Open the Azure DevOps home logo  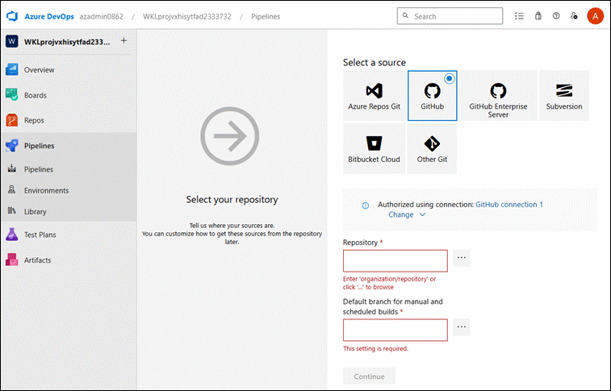tap(12, 16)
